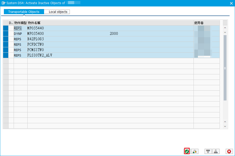Click the 物件類型 column header
235x156 pixels.
pyautogui.click(x=20, y=23)
